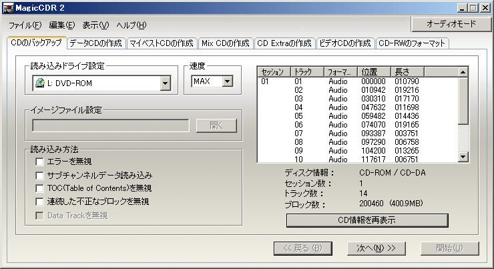Click the CD-ROM / CD-DA disc info value
This screenshot has height=269, width=494.
coord(393,173)
